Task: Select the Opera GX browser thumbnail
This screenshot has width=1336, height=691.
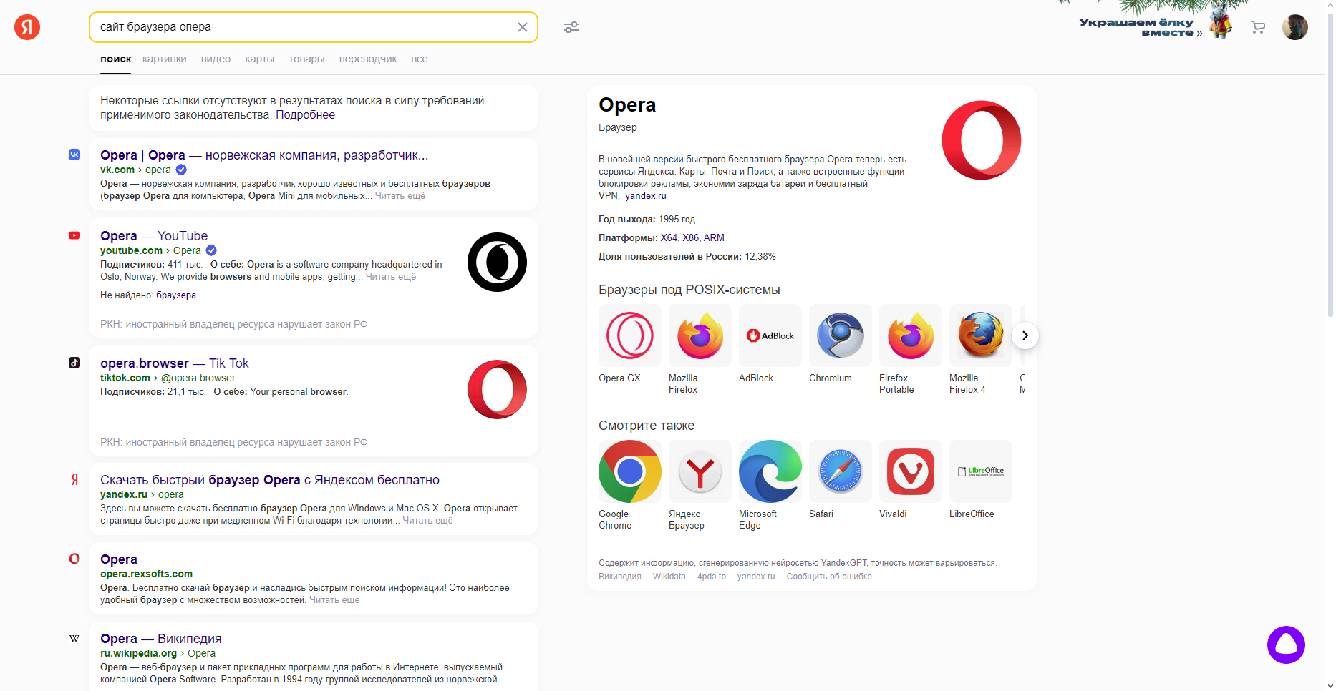Action: pos(629,335)
